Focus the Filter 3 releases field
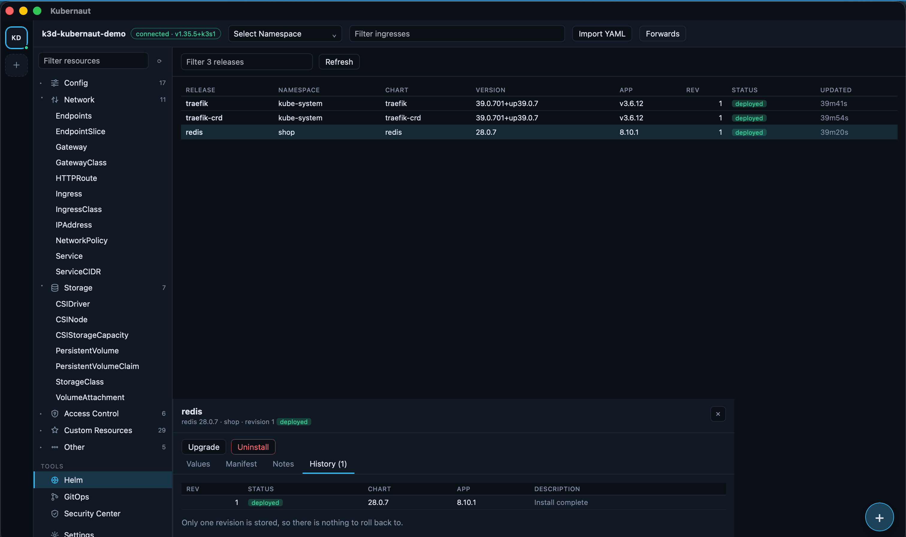Viewport: 906px width, 537px height. [x=247, y=62]
